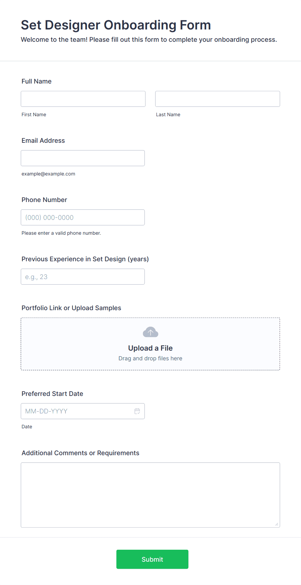The width and height of the screenshot is (301, 585).
Task: Click the cloud upload icon
Action: 150,332
